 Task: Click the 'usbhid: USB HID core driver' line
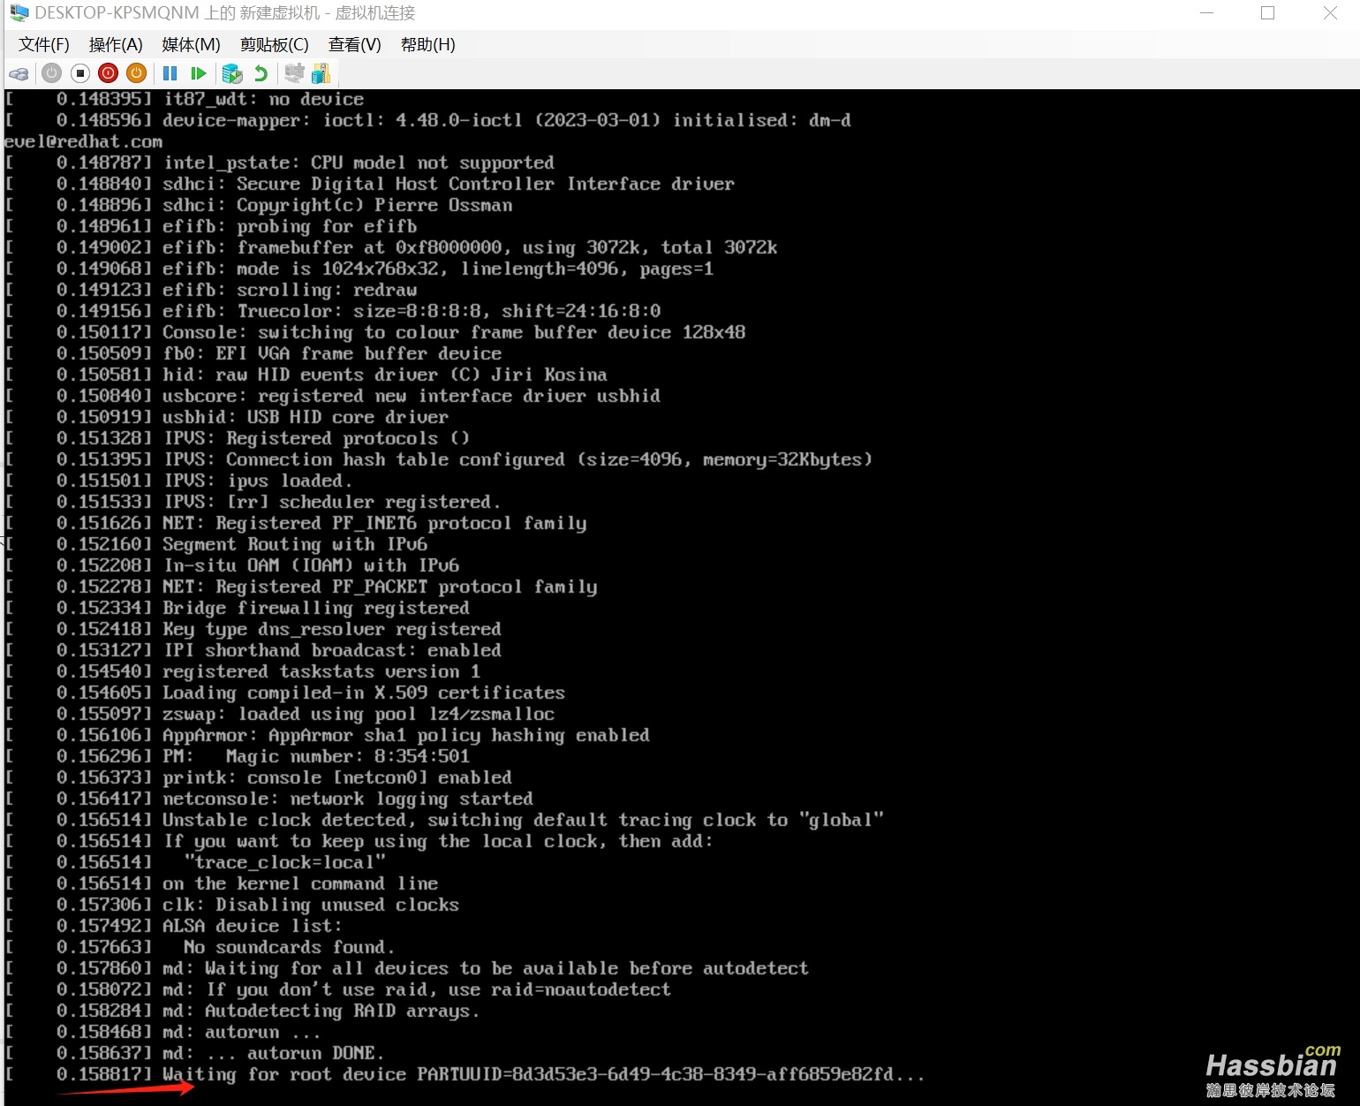(227, 418)
